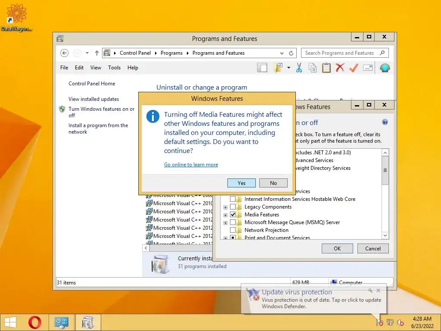Screen dimensions: 441x331
Task: Refresh the Programs and Features view
Action: point(291,53)
